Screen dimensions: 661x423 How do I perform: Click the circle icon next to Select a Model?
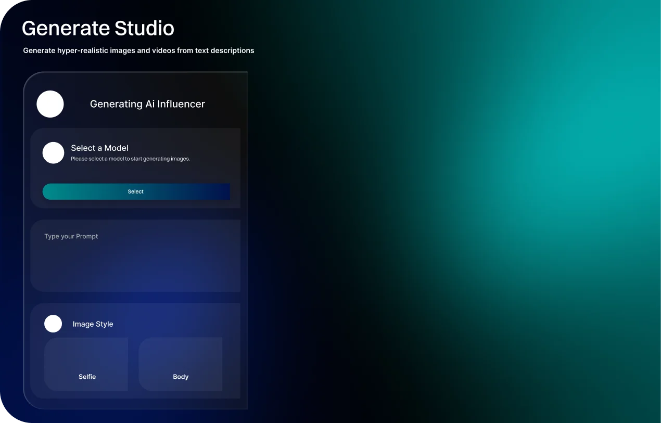coord(53,153)
